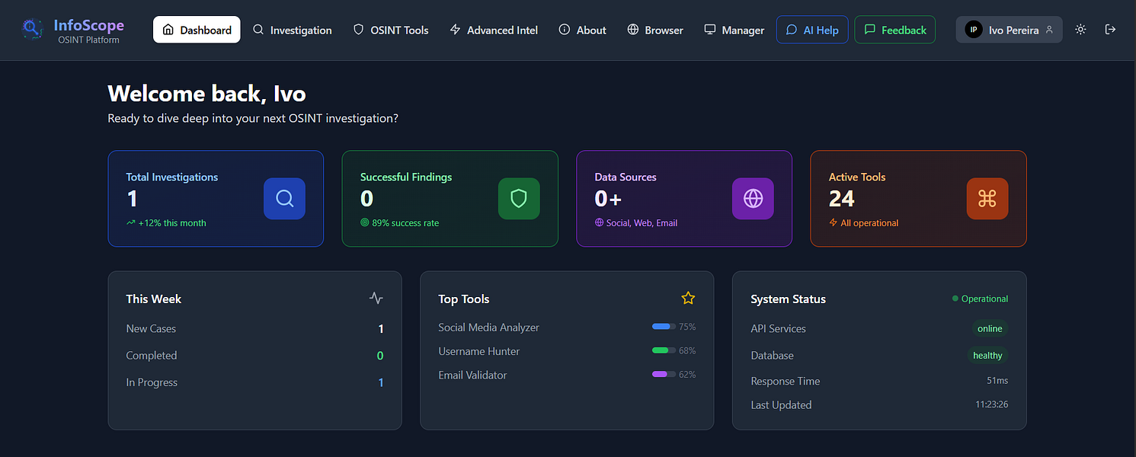Screen dimensions: 1136x457
Task: Open the Feedback form
Action: (x=894, y=29)
